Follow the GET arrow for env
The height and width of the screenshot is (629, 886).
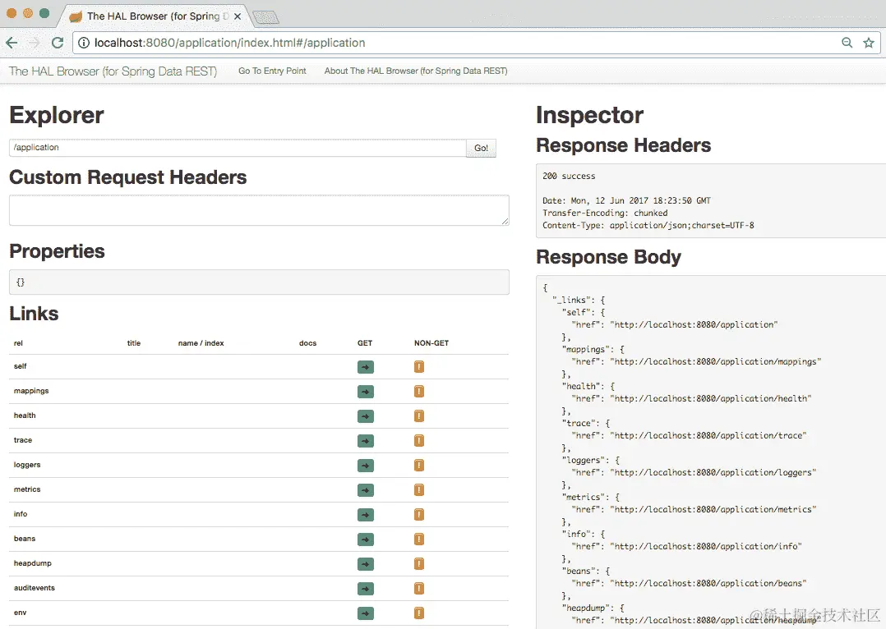(366, 613)
